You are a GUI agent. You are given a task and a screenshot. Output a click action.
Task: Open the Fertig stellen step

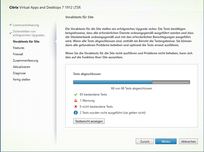21,80
